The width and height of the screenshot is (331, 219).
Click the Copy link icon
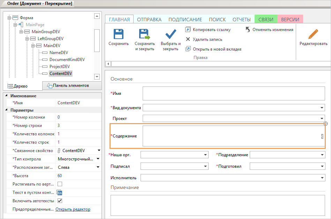[188, 30]
